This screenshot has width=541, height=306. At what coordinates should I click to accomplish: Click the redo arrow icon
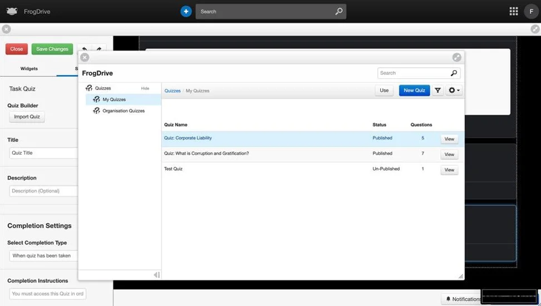coord(99,49)
